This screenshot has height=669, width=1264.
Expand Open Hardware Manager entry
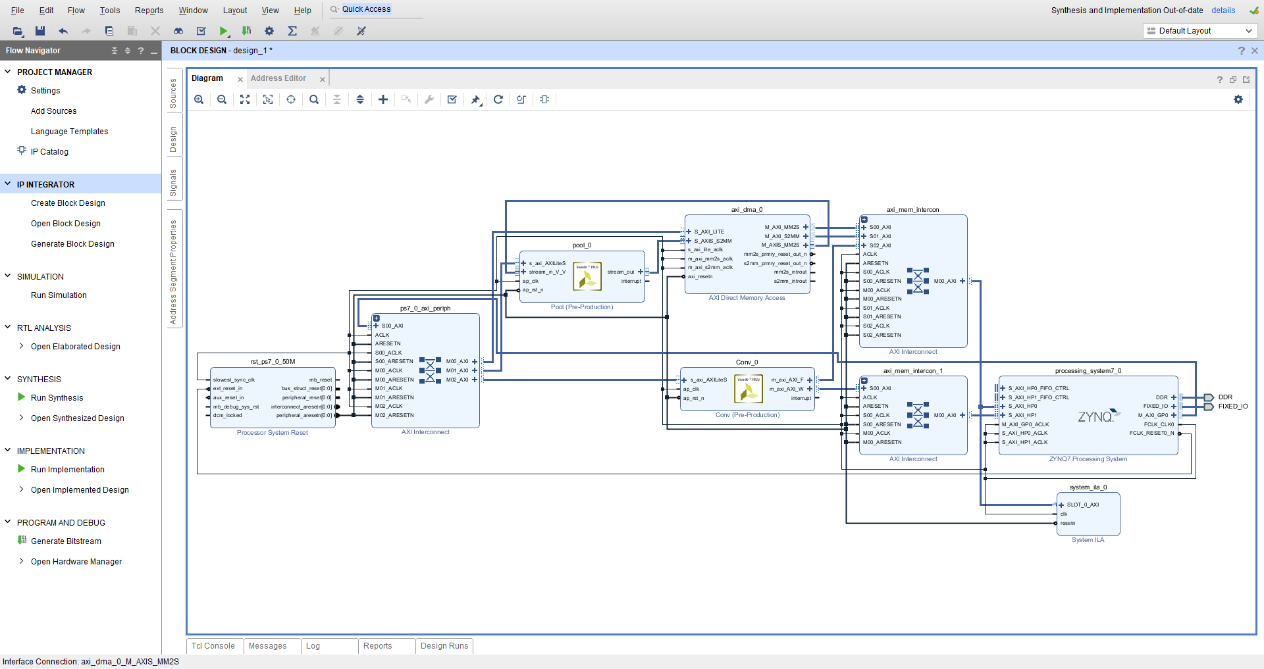[x=21, y=561]
